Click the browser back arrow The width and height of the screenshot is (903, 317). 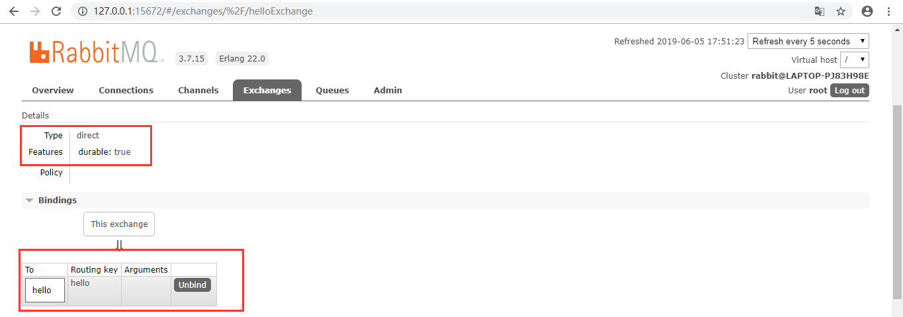tap(13, 11)
